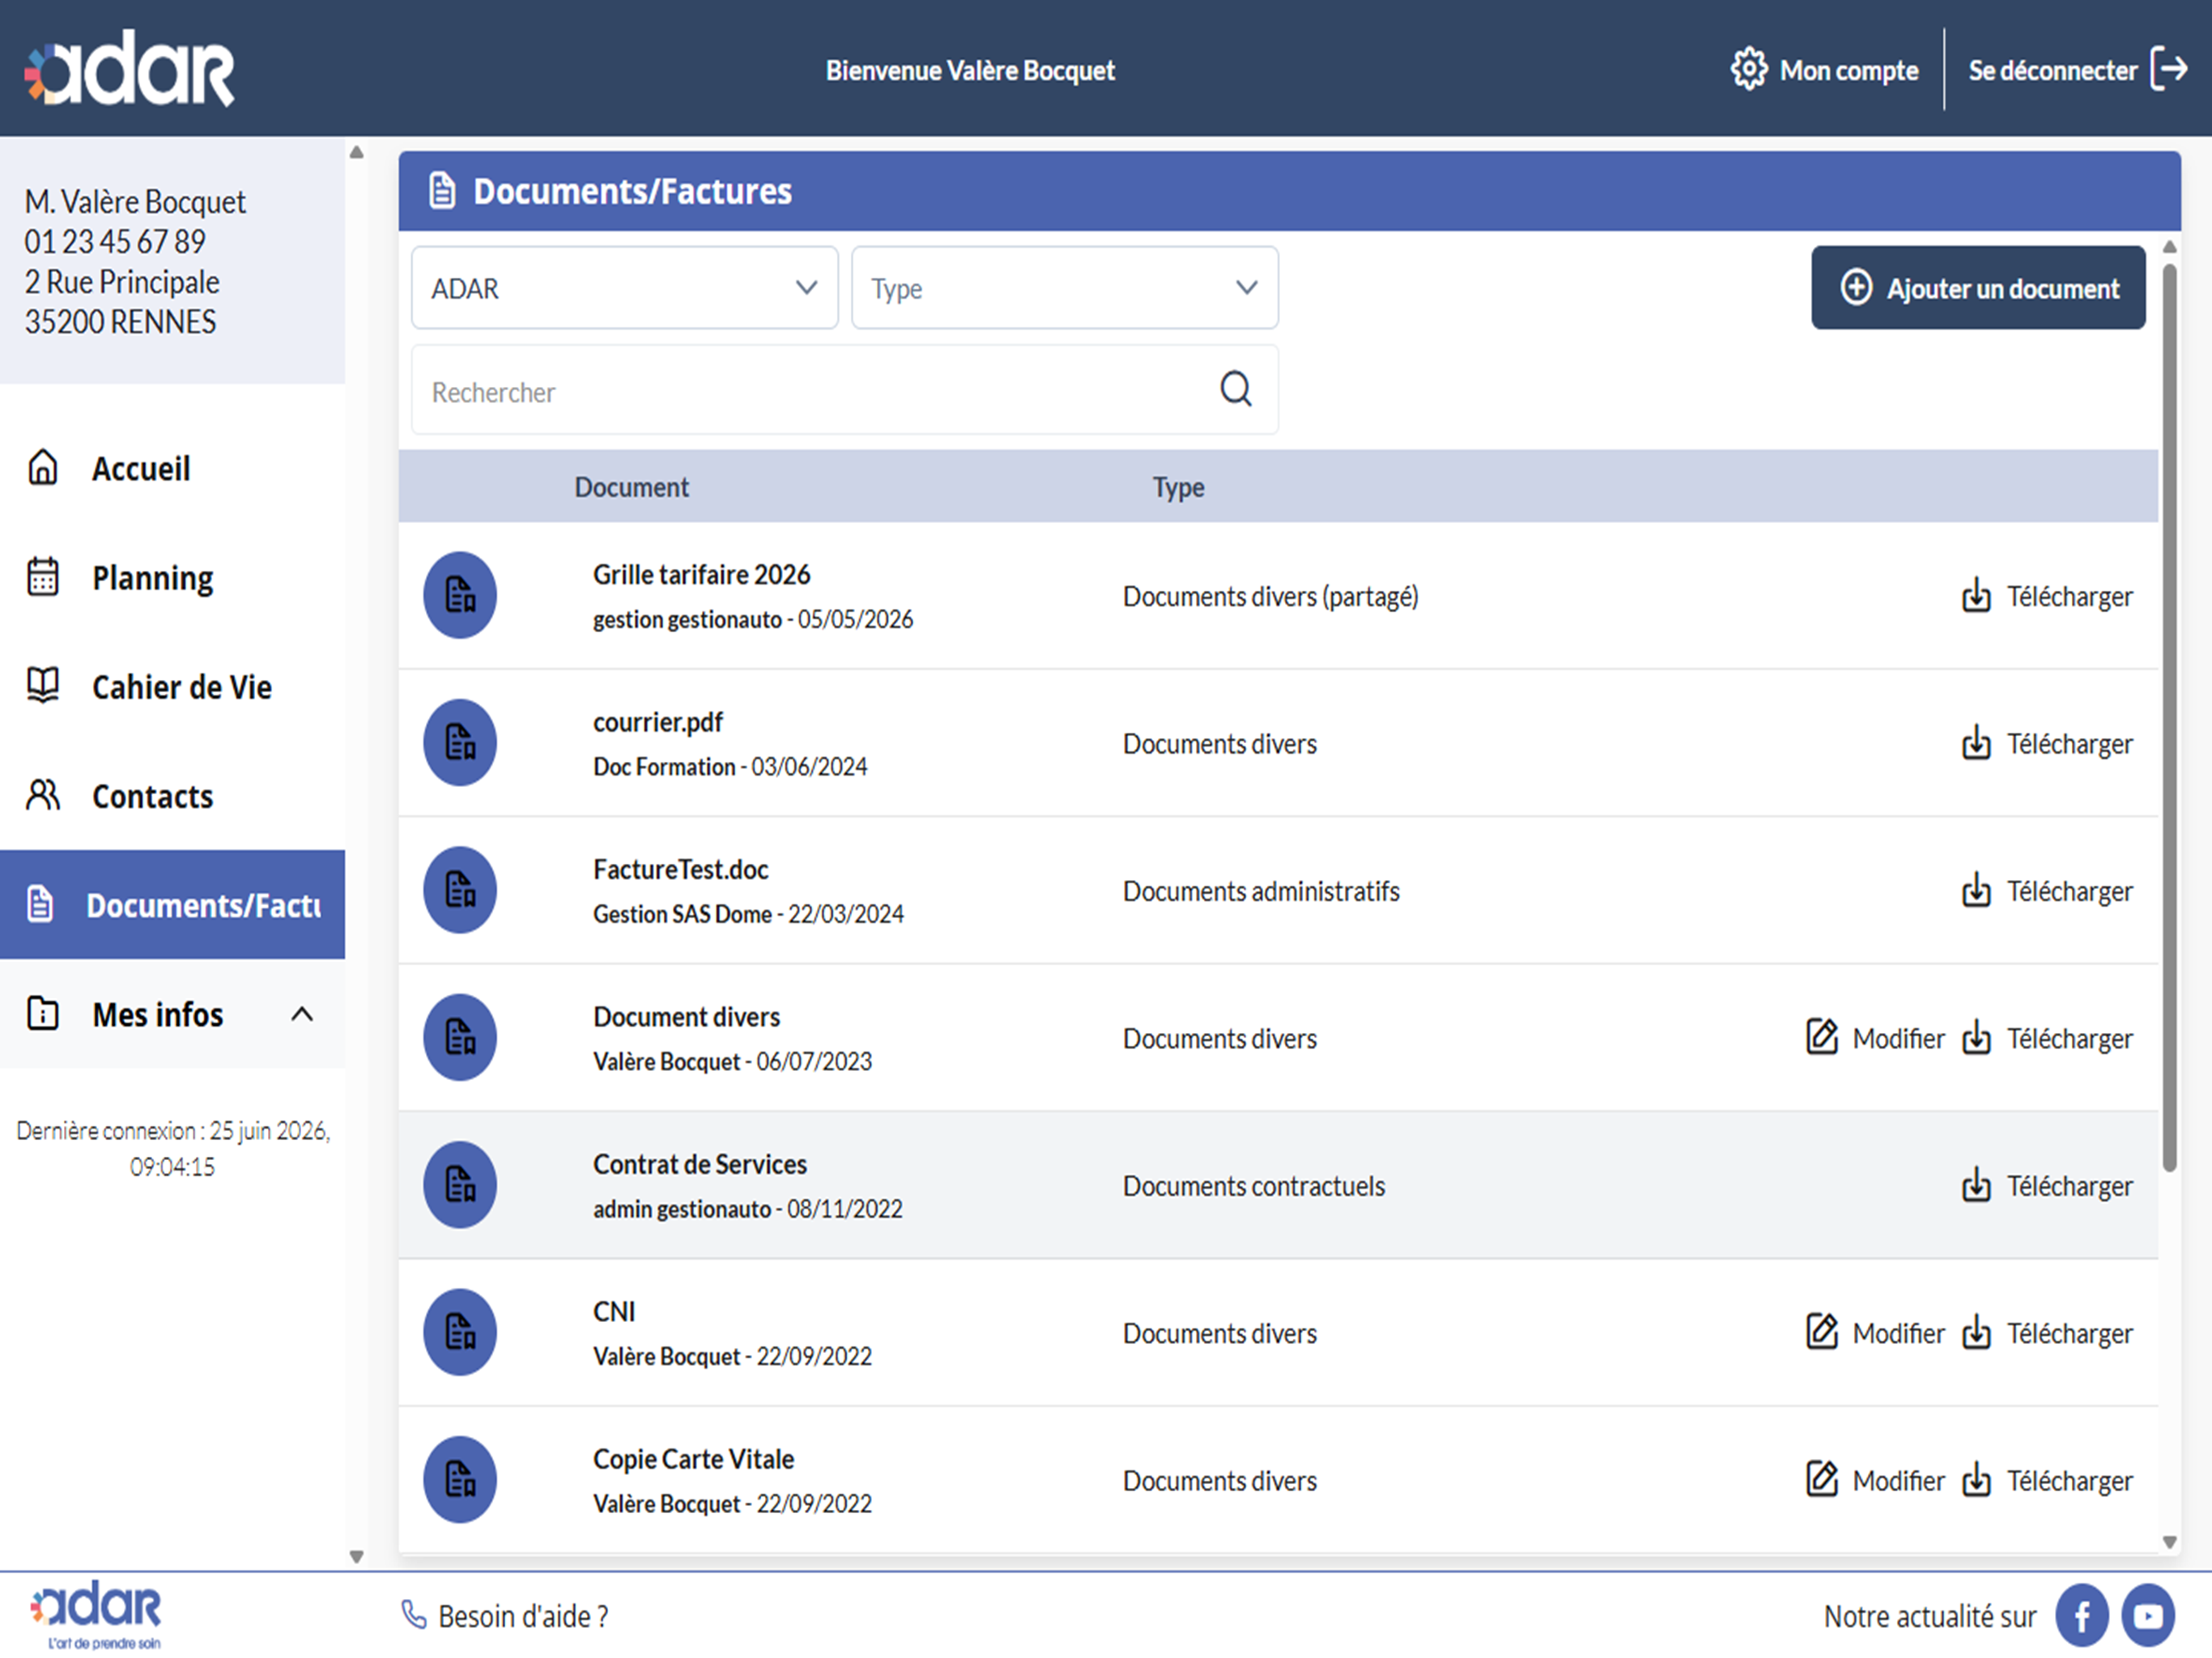Click edit pencil icon for CNI
Viewport: 2212px width, 1658px height.
(1822, 1332)
